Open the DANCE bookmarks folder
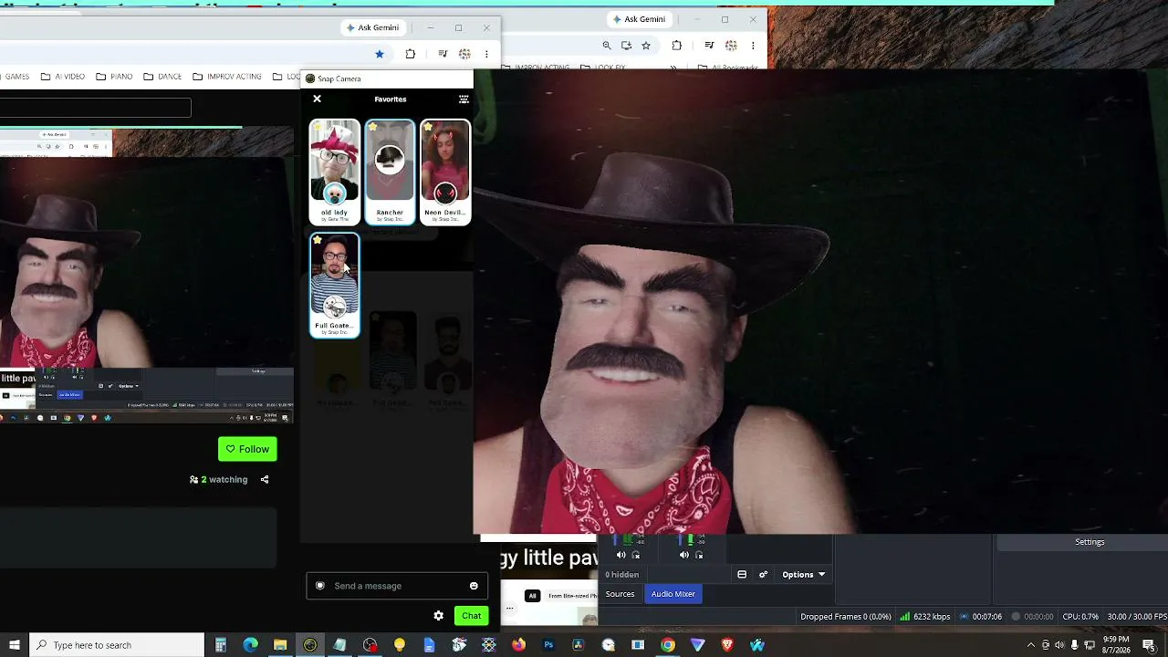 point(162,77)
